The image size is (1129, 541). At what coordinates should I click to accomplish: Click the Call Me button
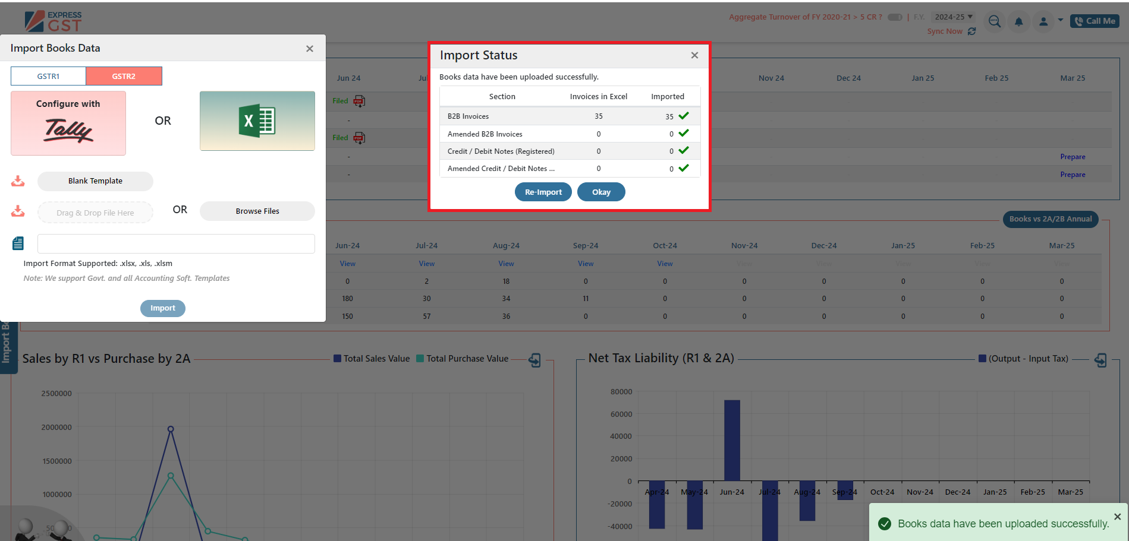coord(1095,21)
